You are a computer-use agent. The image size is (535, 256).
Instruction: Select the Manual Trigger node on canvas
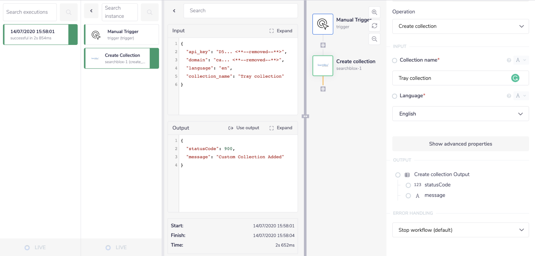coord(322,24)
